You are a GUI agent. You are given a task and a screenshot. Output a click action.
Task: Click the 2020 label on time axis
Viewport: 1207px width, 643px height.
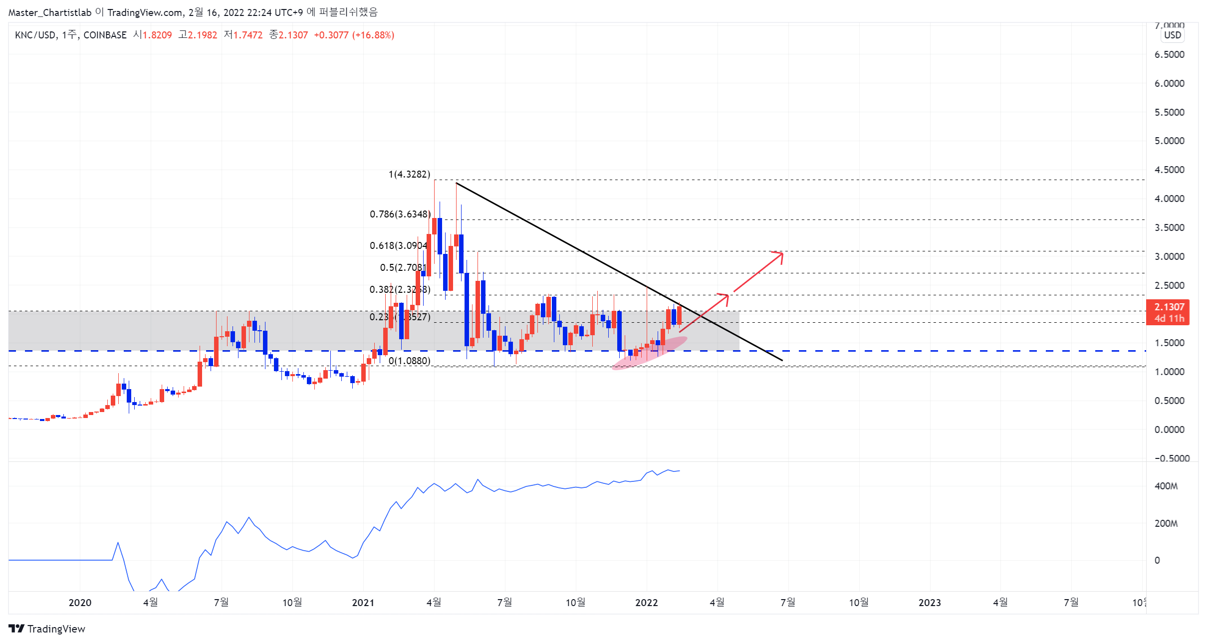click(80, 603)
